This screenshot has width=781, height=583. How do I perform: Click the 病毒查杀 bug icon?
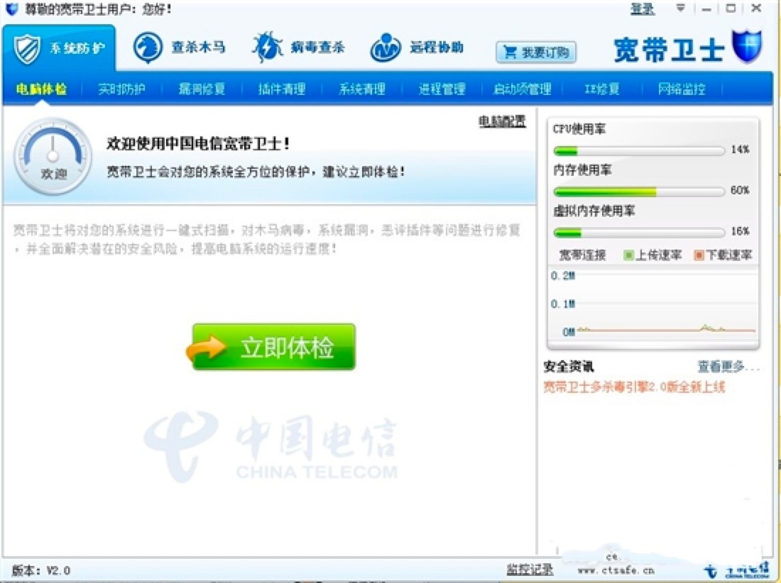click(x=267, y=48)
